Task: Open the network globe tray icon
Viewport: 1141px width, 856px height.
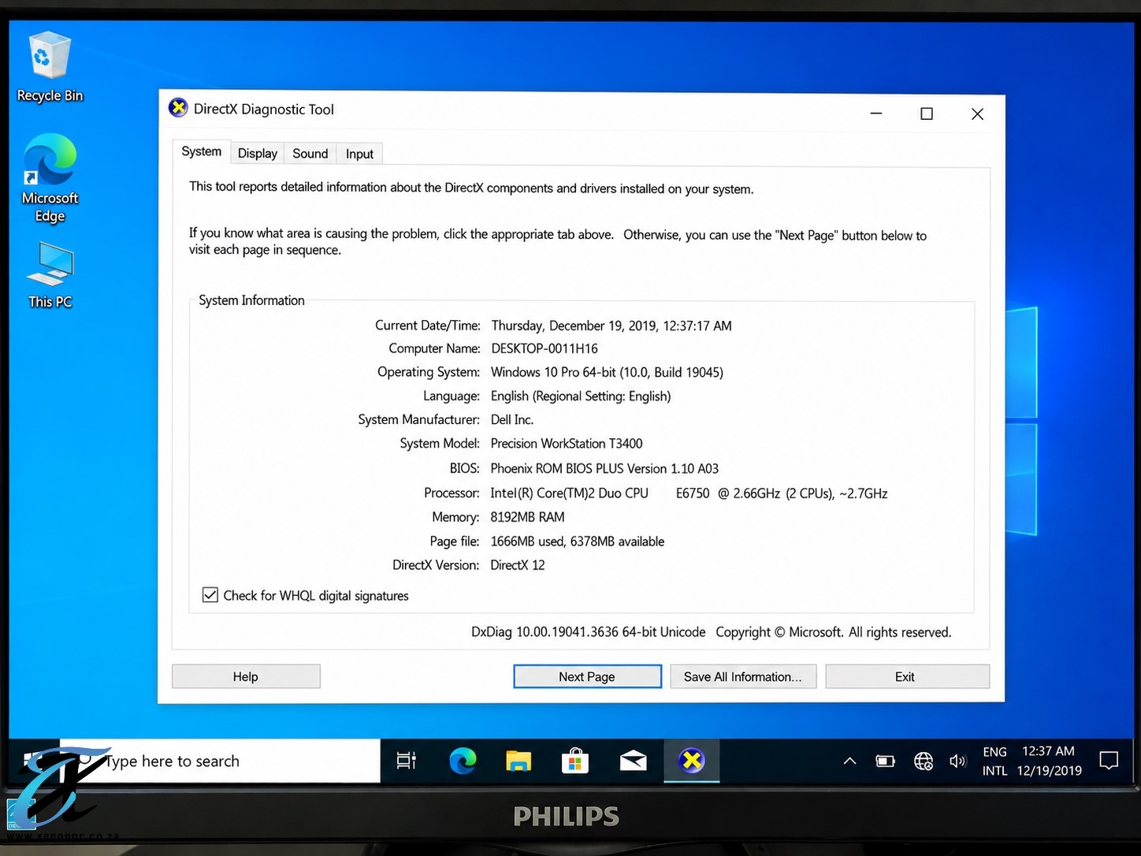Action: (x=923, y=761)
